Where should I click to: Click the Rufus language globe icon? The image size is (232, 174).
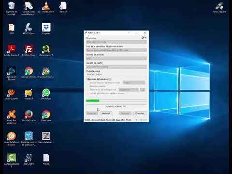pos(144,38)
